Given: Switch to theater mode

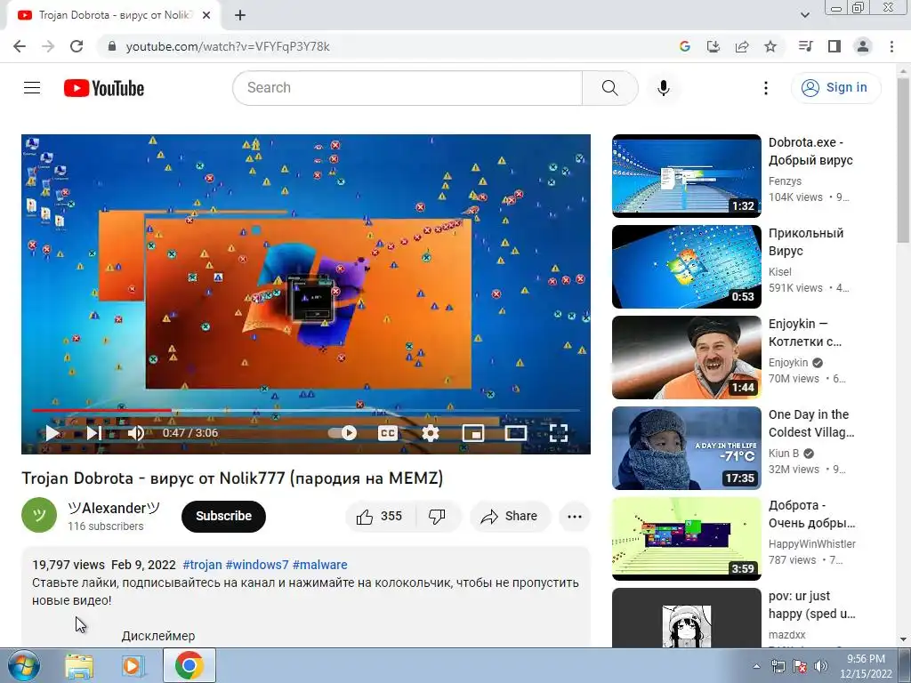Looking at the screenshot, I should click(515, 433).
